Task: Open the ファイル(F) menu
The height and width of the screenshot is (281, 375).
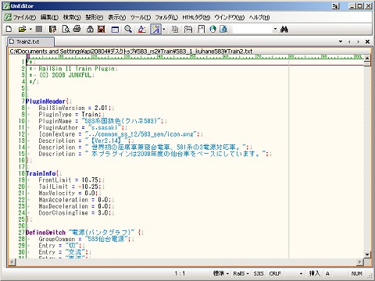Action: point(24,17)
